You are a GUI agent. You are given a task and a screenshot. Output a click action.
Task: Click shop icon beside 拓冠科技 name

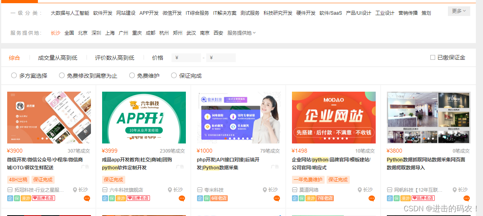(10, 190)
